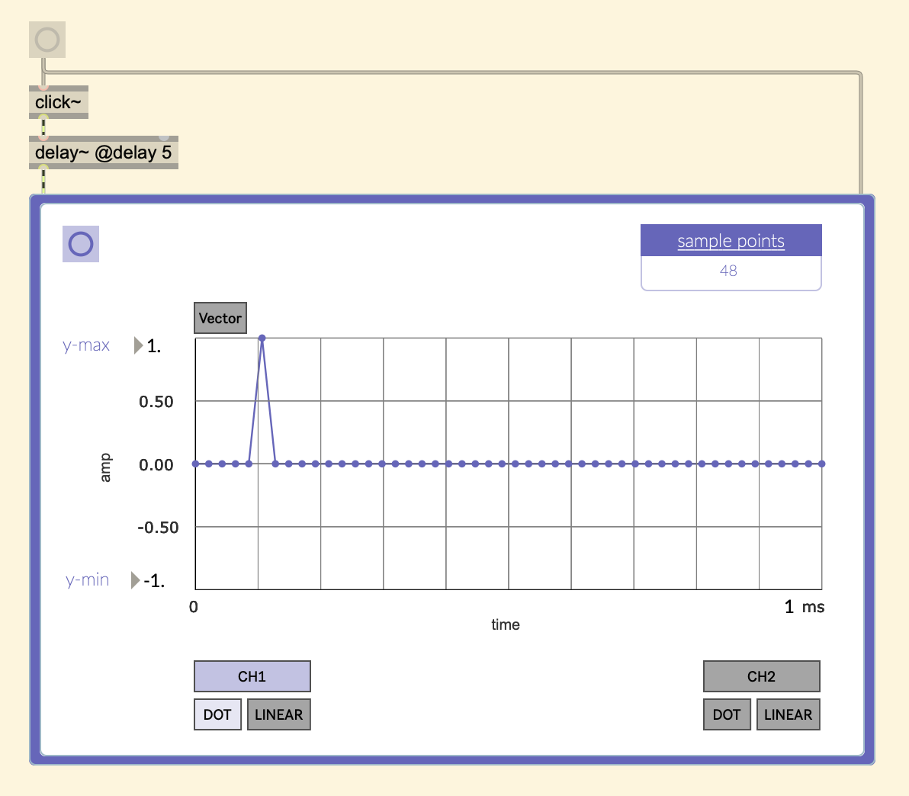
Task: Click the peak sample point on the plot
Action: click(262, 338)
